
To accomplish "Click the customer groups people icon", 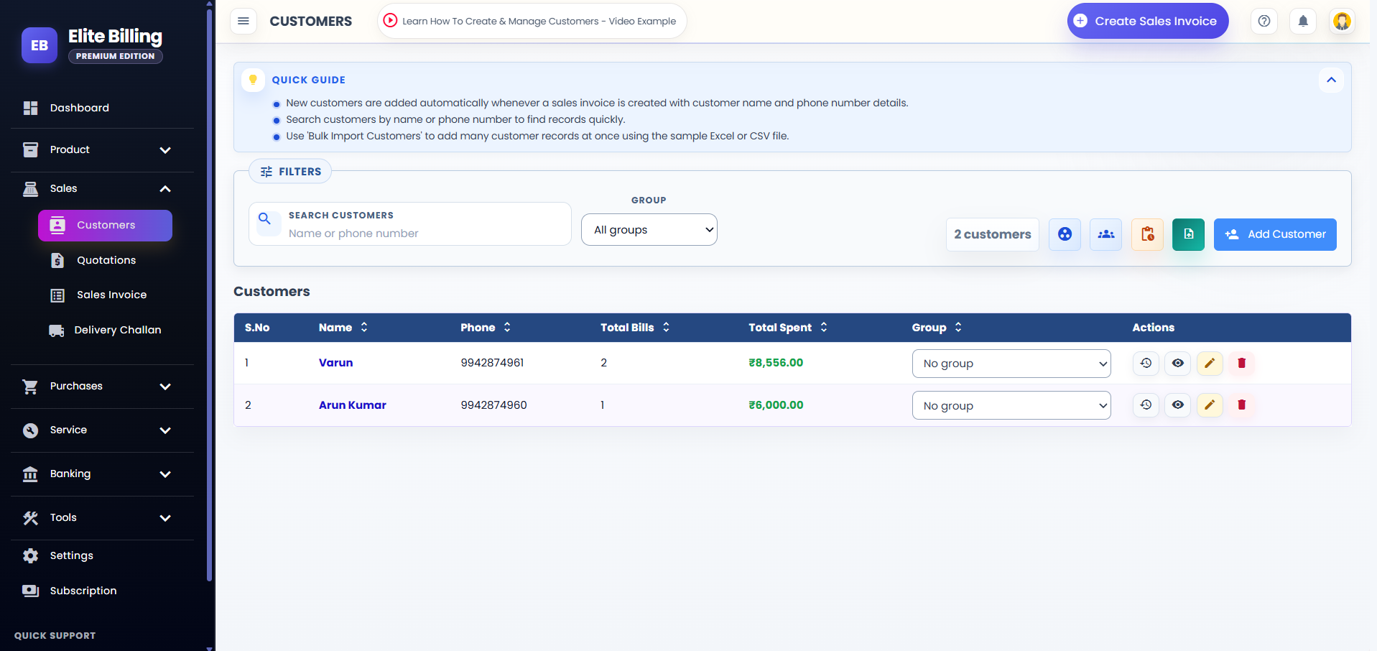I will point(1106,234).
